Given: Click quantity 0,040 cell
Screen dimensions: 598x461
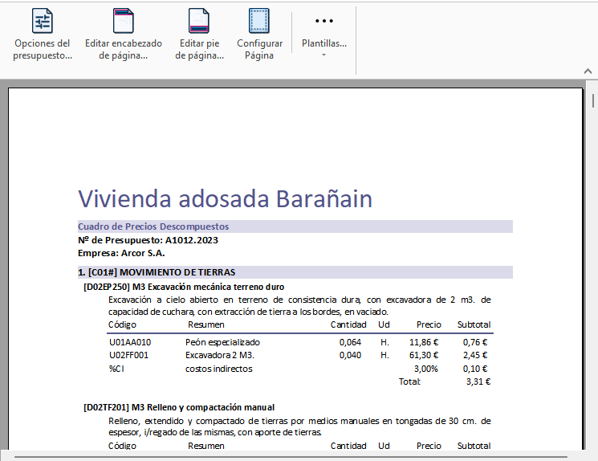Looking at the screenshot, I should [350, 355].
